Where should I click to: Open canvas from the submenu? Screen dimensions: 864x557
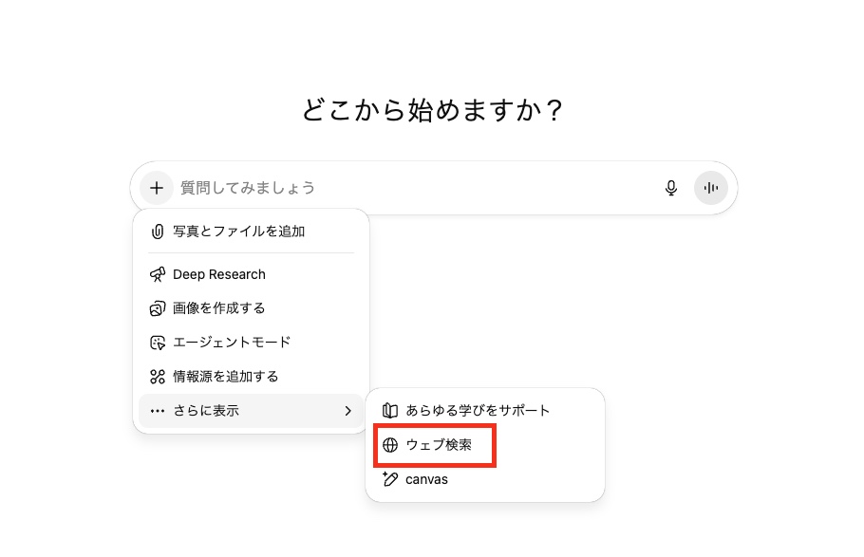tap(426, 479)
